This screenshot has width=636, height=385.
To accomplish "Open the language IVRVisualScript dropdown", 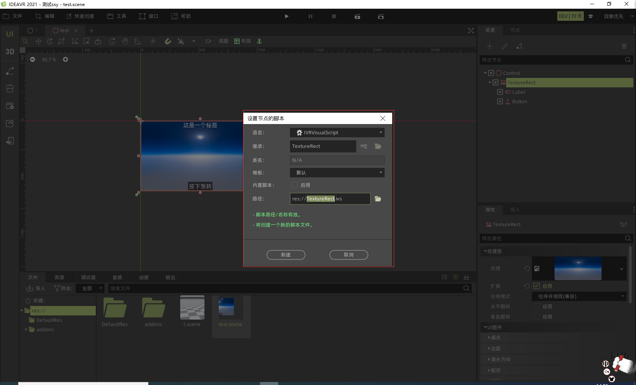I will click(337, 132).
